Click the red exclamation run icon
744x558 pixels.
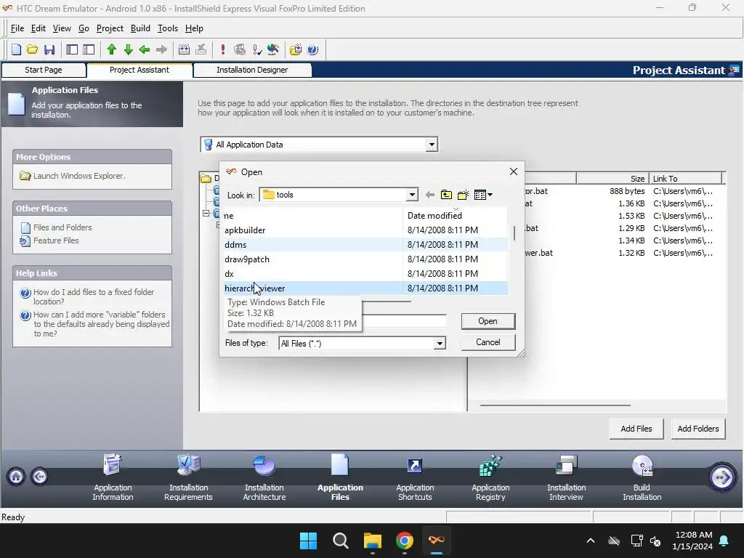click(x=222, y=49)
